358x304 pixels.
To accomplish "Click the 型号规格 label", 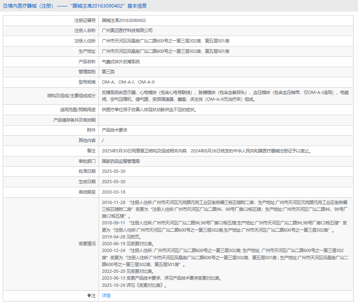I will [87, 82].
